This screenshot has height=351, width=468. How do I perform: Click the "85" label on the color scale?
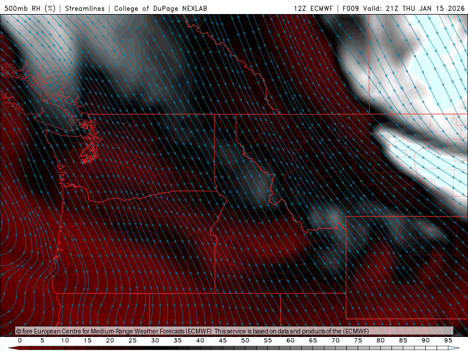point(403,340)
